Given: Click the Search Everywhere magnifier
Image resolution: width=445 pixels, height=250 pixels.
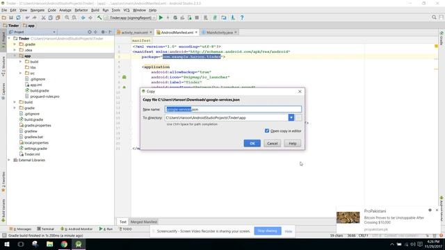Looking at the screenshot, I should [x=434, y=17].
